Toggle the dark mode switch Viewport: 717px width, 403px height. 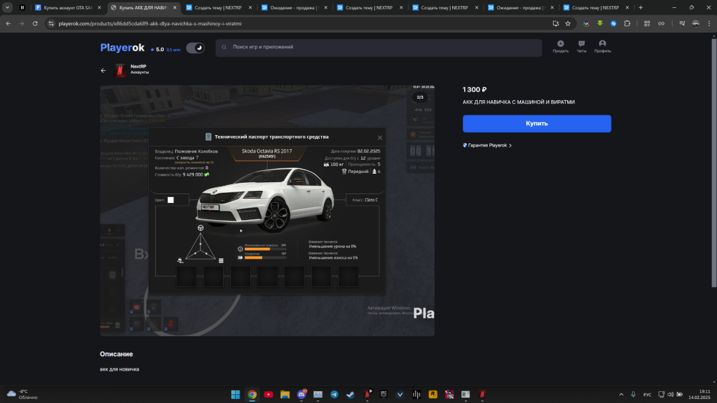[195, 48]
